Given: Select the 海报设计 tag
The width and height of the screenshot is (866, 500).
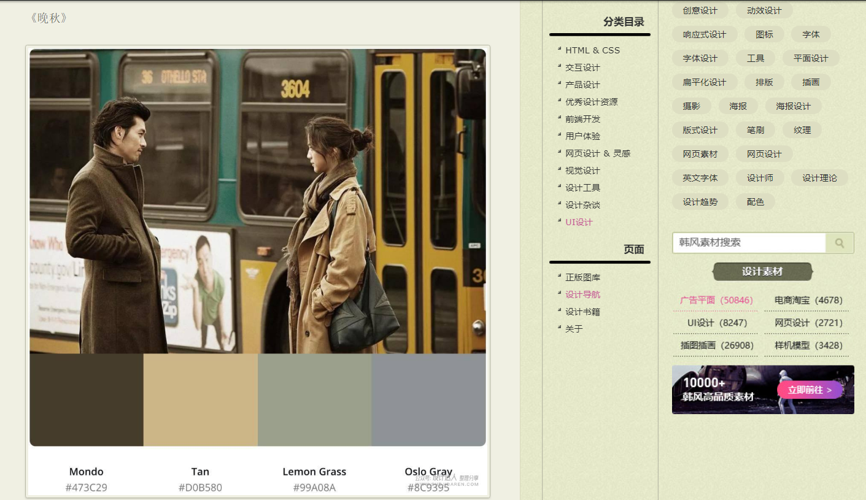Looking at the screenshot, I should tap(793, 106).
